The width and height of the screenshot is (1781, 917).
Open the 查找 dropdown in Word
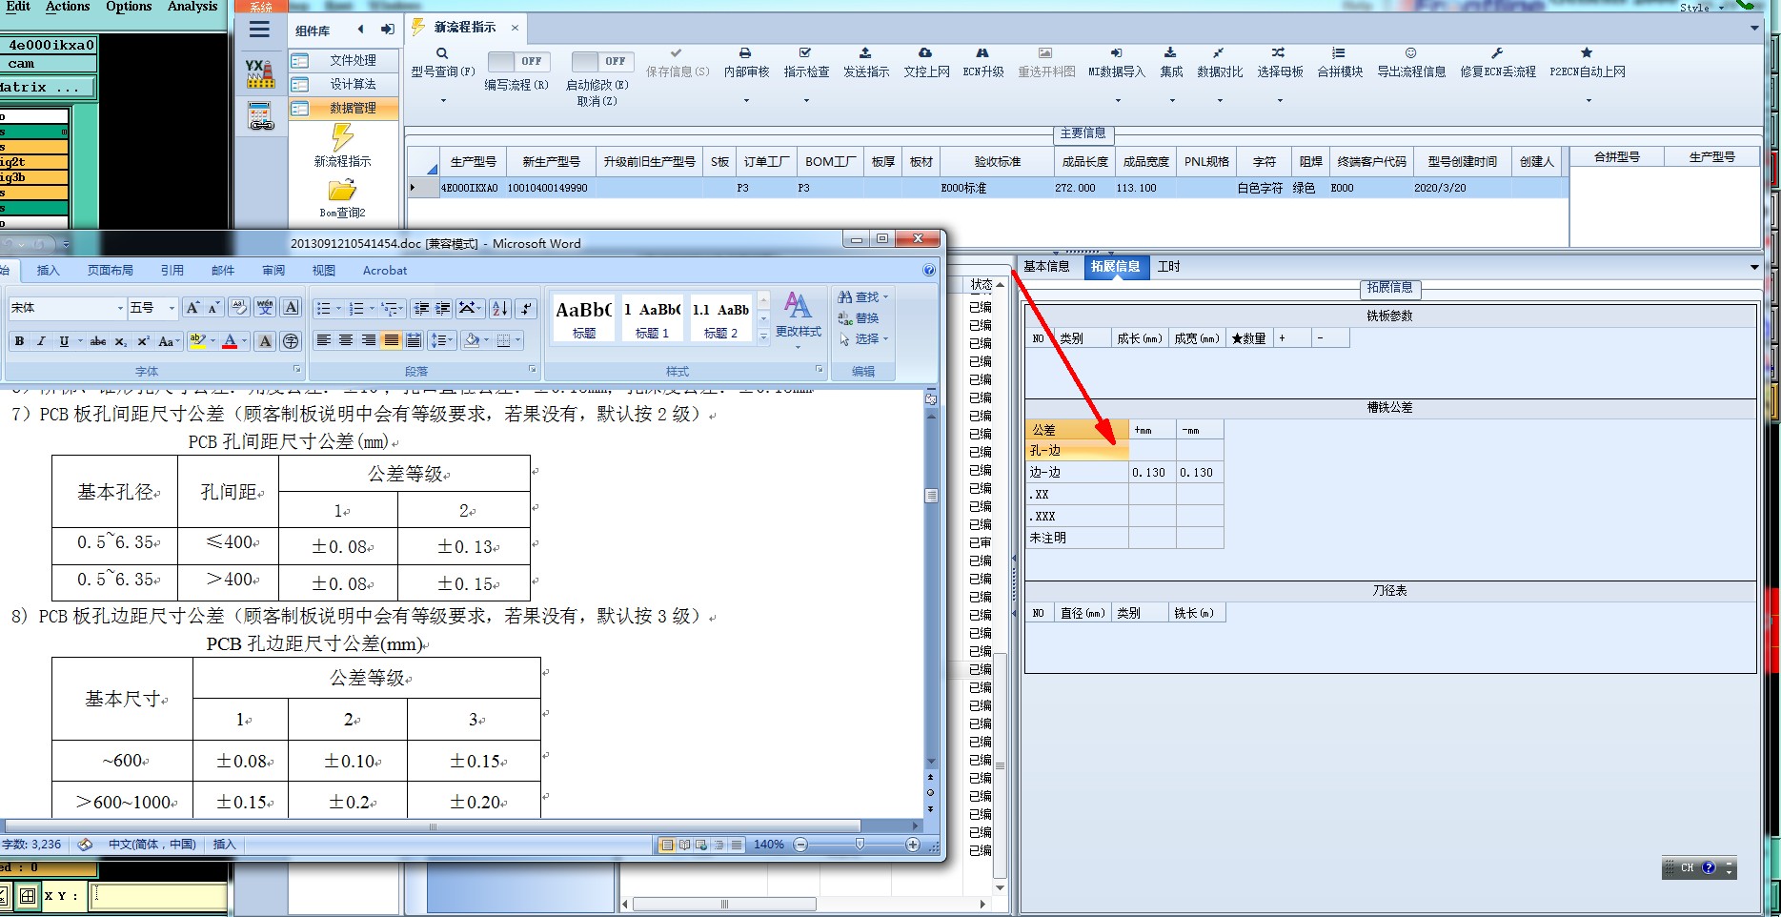[x=863, y=297]
